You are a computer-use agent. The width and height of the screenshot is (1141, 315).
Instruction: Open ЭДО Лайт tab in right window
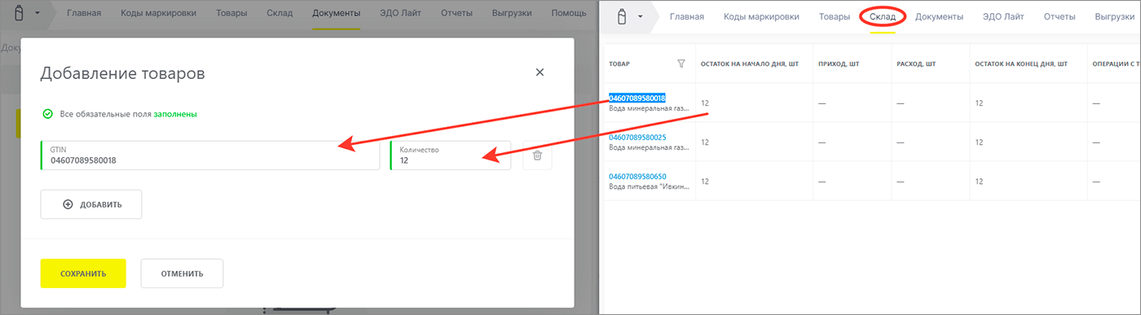(1004, 16)
